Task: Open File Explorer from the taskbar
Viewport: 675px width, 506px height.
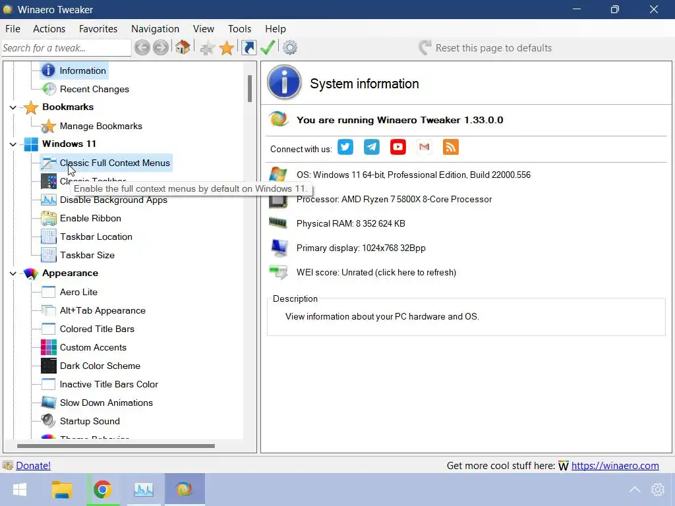Action: pyautogui.click(x=62, y=490)
